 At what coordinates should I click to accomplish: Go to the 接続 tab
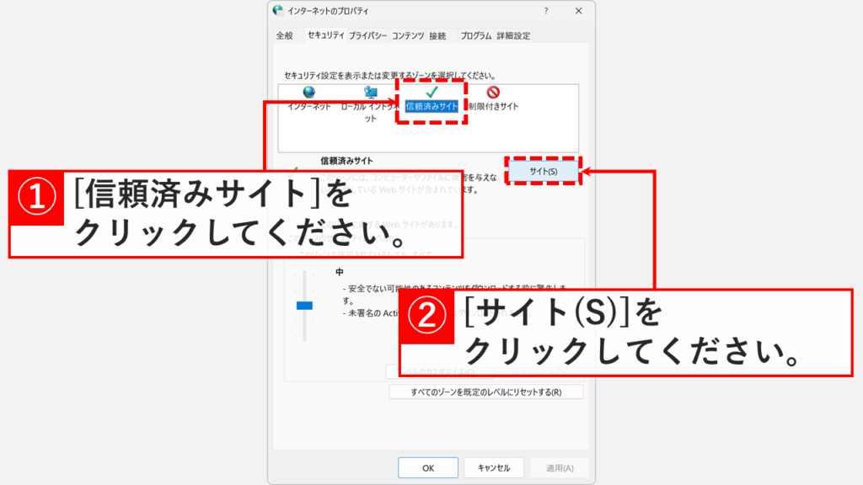437,35
